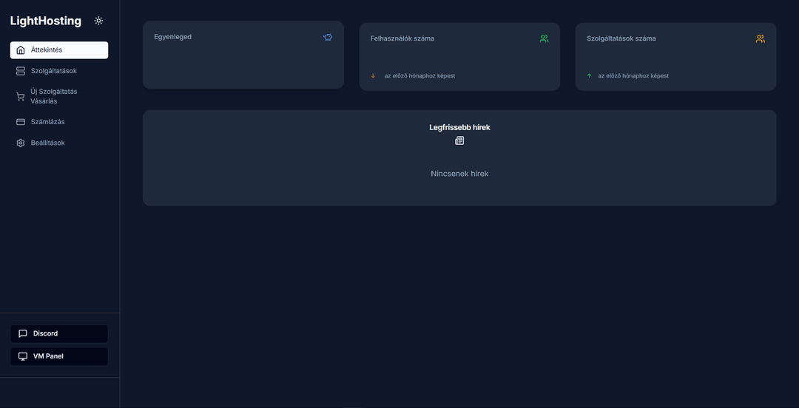Click the server icon beside Szolgáltatások
Screen dimensions: 799x408
pos(21,71)
